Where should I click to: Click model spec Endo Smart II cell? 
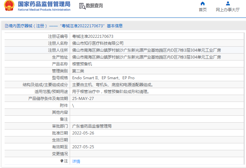(x=103, y=78)
